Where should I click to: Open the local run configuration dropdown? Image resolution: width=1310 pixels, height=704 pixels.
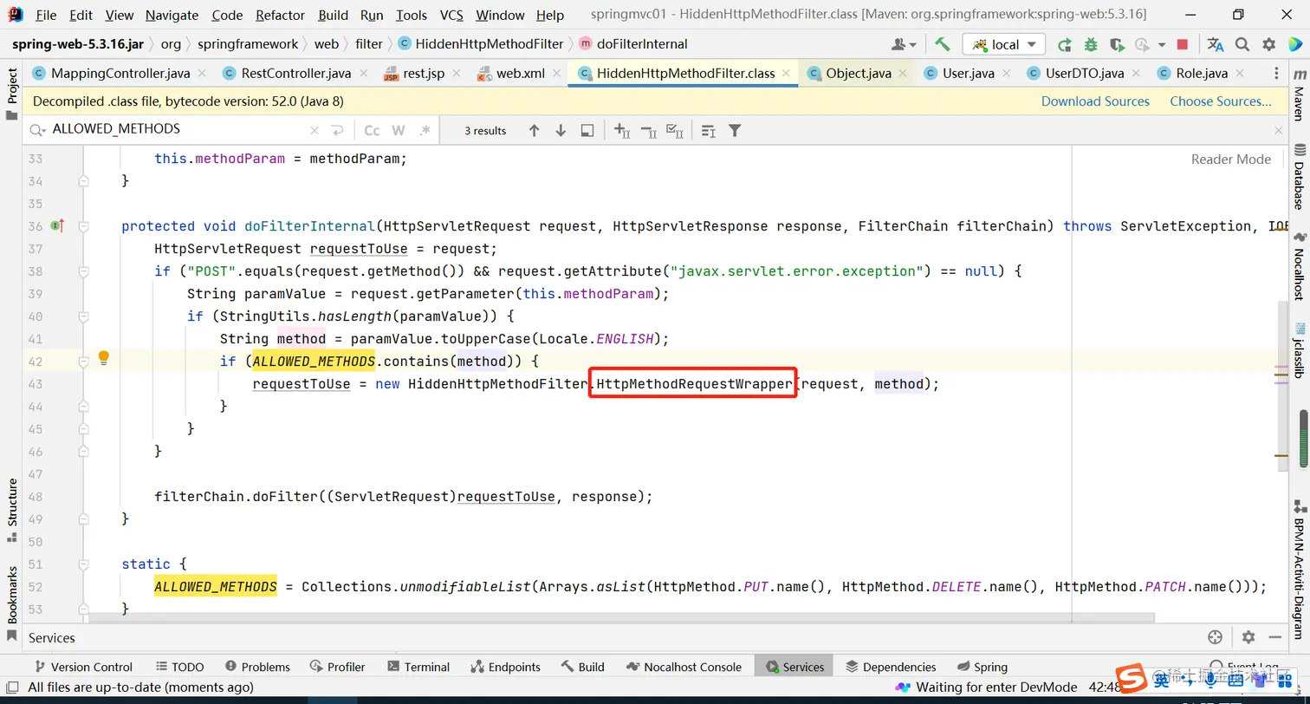pos(1004,44)
